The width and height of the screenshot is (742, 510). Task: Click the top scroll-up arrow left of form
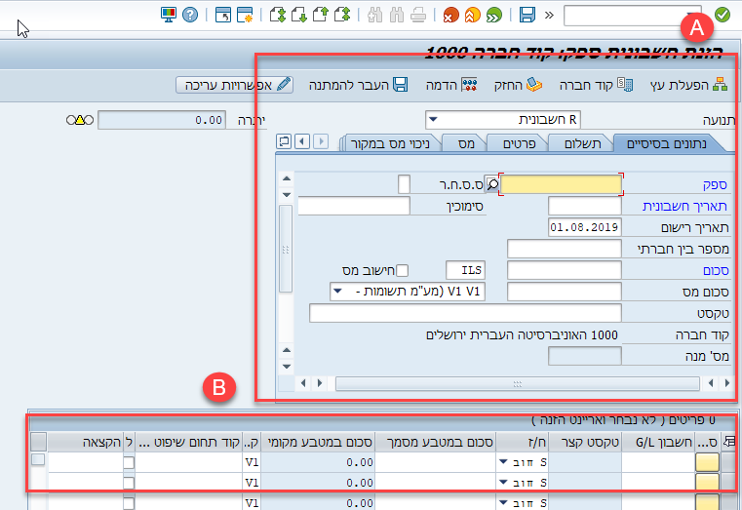pos(286,178)
